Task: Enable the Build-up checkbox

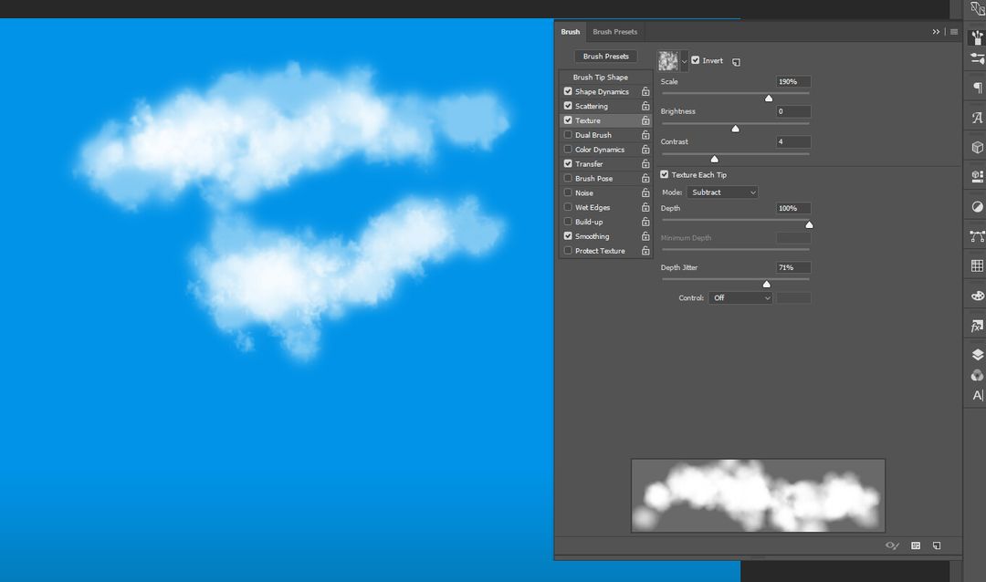Action: point(568,222)
